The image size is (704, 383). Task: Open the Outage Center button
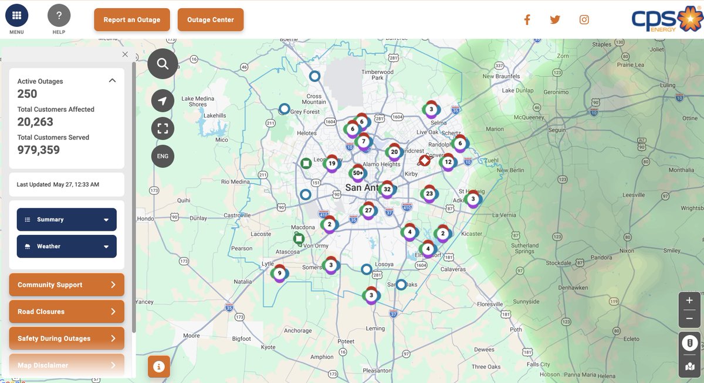[x=211, y=20]
